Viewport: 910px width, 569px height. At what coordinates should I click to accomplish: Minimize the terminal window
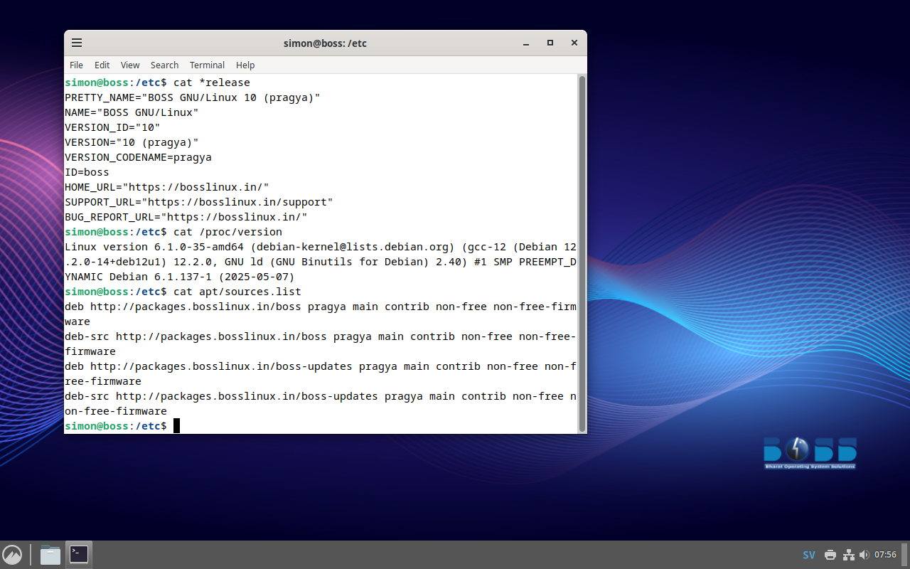tap(526, 43)
